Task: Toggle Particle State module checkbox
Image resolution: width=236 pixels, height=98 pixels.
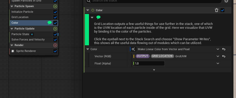Action: pos(55,34)
